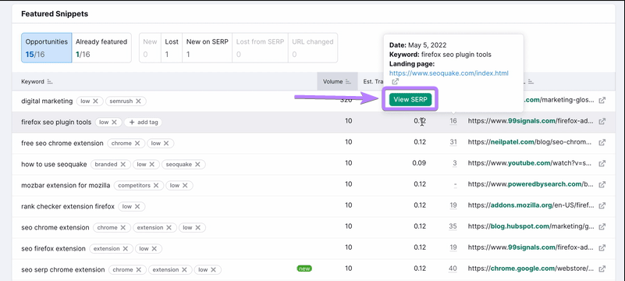The width and height of the screenshot is (625, 281).
Task: Click position 35 for seo chrome extension
Action: click(453, 227)
